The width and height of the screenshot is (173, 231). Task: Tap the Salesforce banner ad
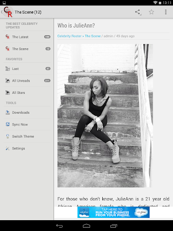(x=114, y=212)
